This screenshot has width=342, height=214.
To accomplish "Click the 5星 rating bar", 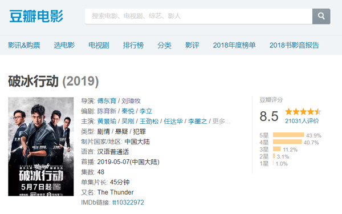I will coord(288,135).
